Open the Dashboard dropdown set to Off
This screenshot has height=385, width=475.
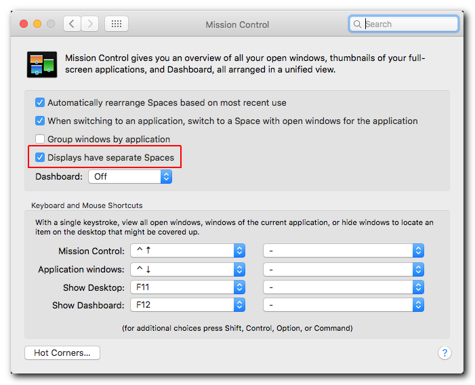[x=130, y=176]
